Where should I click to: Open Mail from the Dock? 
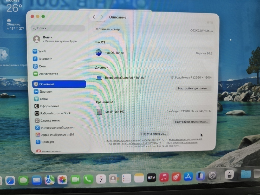pyautogui.click(x=36, y=180)
